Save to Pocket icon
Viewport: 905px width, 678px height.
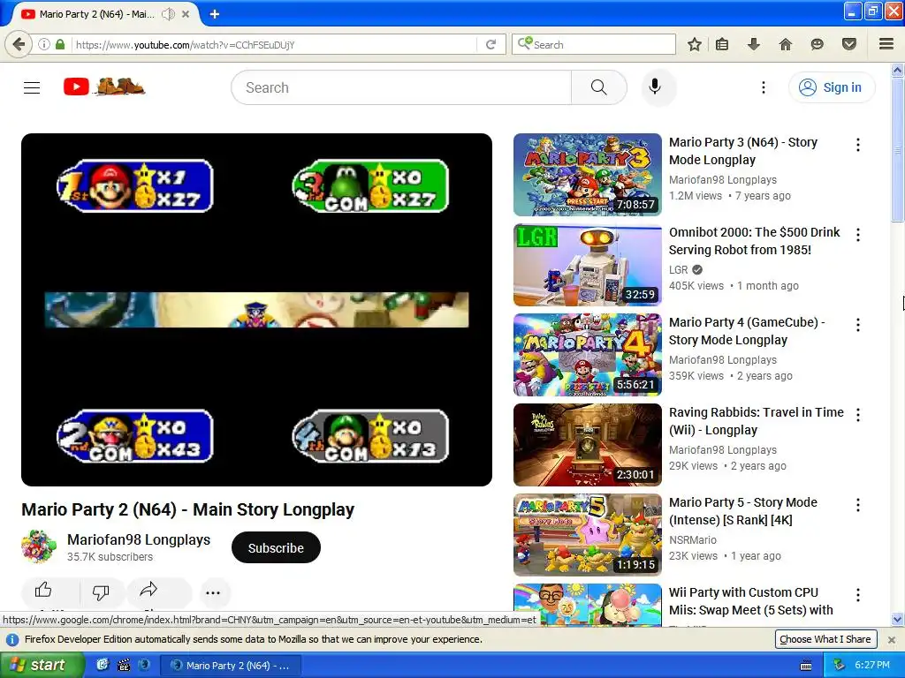tap(848, 44)
